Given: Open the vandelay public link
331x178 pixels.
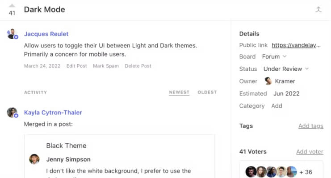Looking at the screenshot, I should (297, 45).
